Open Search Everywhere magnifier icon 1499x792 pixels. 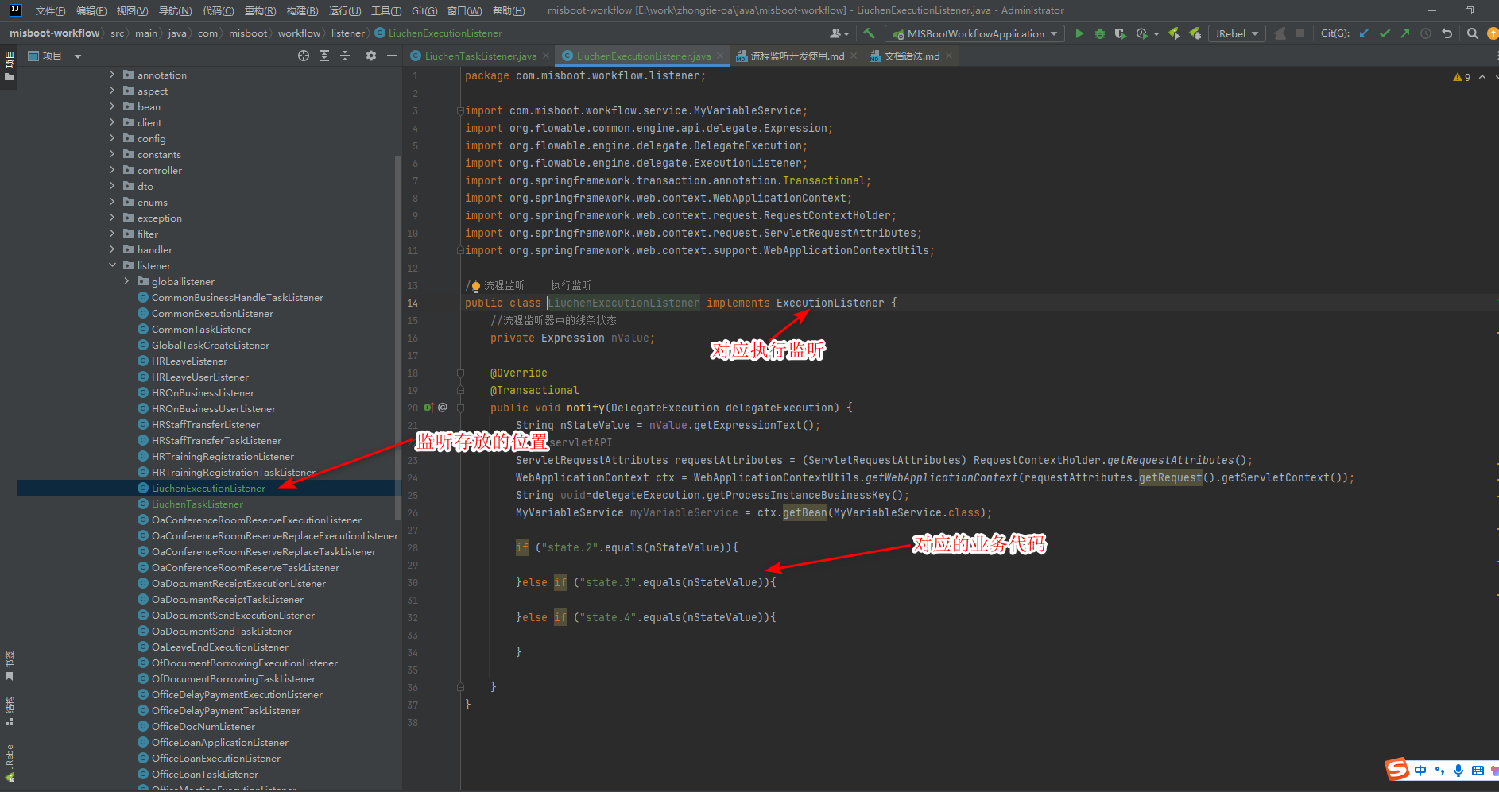[x=1473, y=33]
